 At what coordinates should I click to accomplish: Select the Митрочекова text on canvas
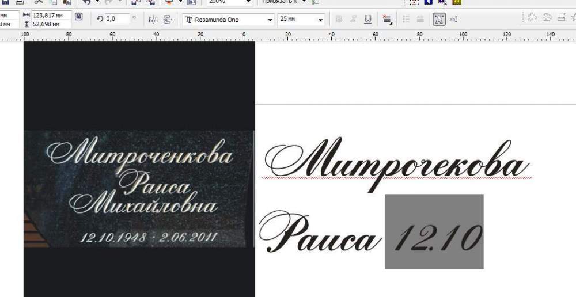(x=397, y=164)
